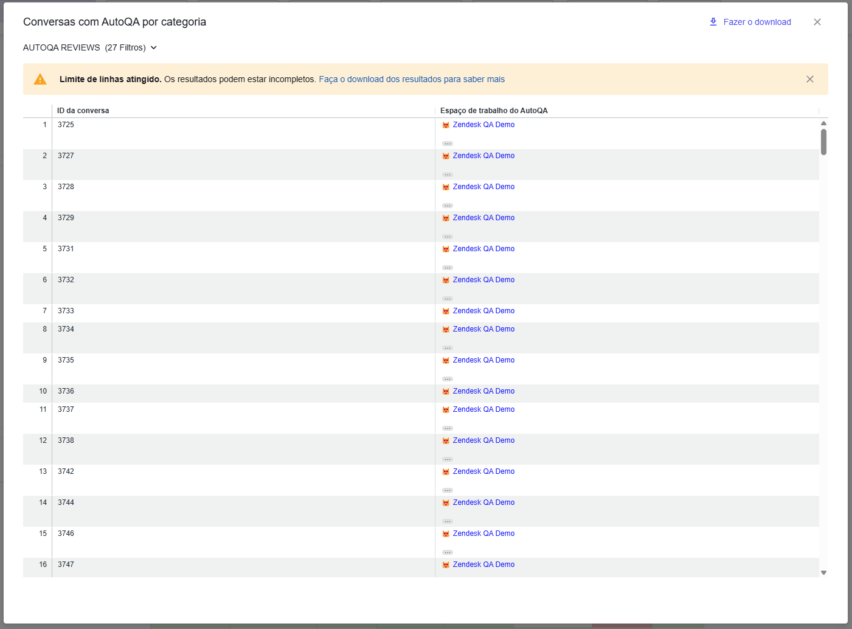Expand the ellipsis chip in row 3728
Image resolution: width=852 pixels, height=629 pixels.
(448, 206)
